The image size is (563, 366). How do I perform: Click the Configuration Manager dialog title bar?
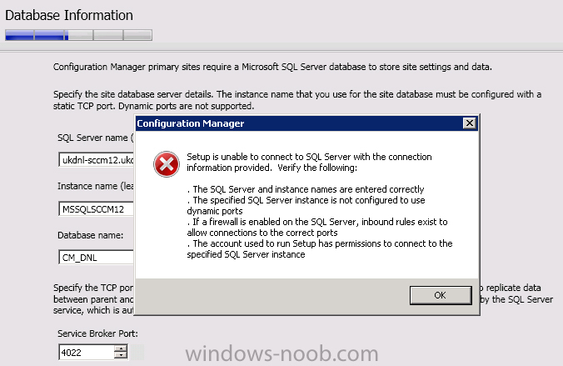[x=298, y=123]
